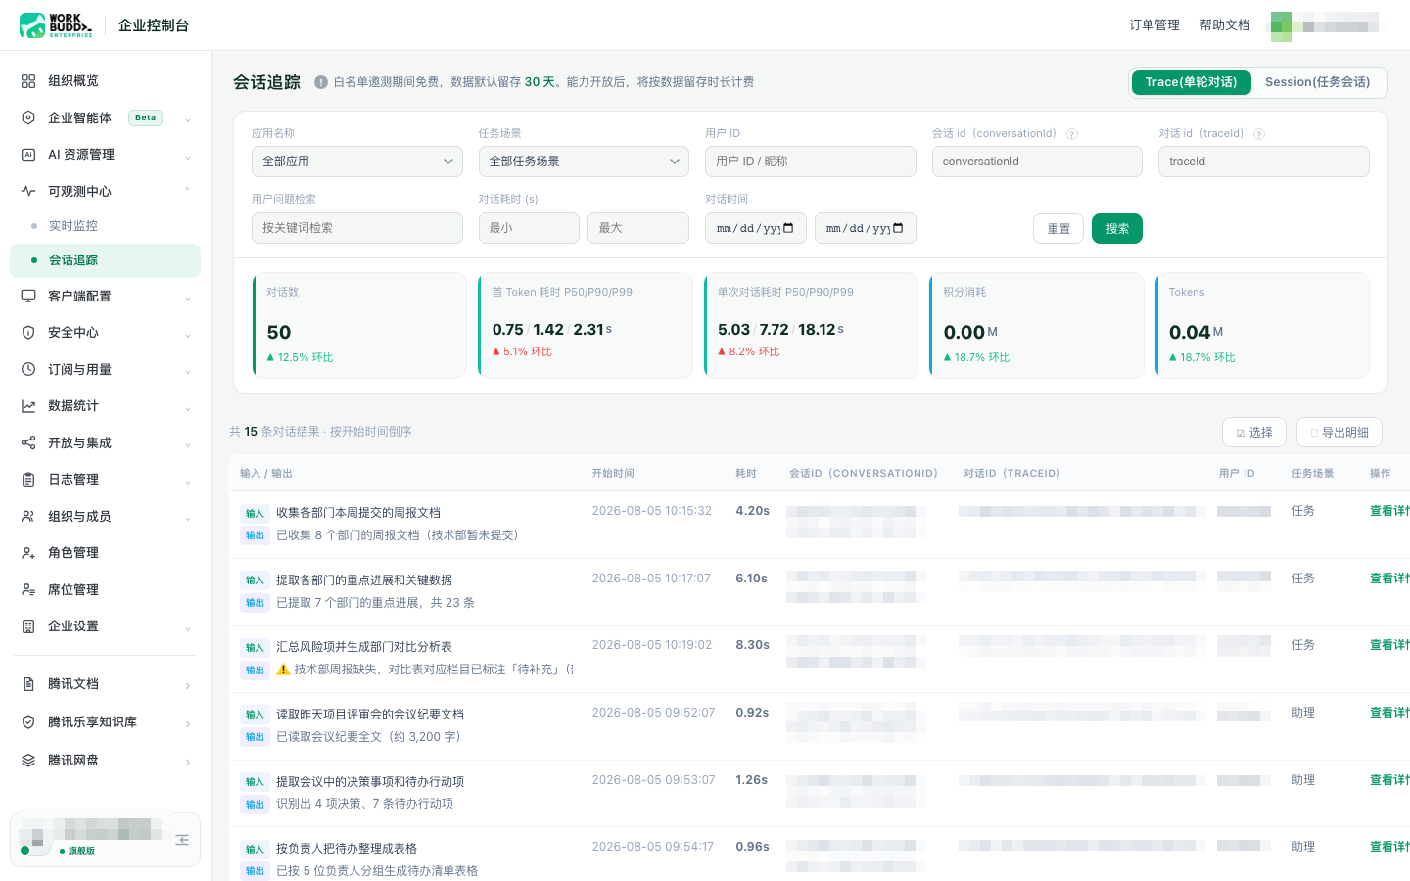Click the 组织概览 sidebar icon
Image resolution: width=1410 pixels, height=881 pixels.
pos(28,81)
